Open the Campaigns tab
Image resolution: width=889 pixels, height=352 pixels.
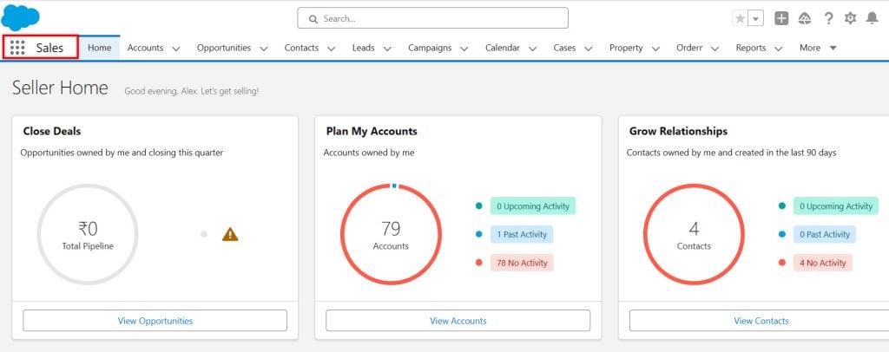430,48
